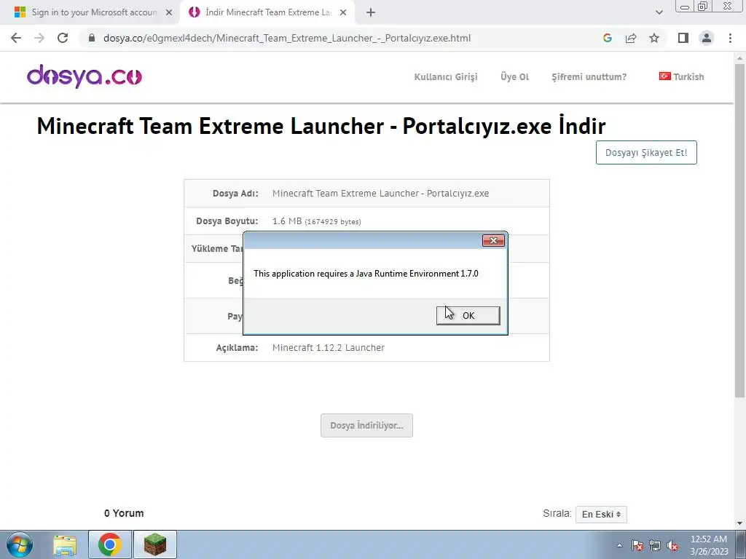Click the Minecraft 1.12.2 Launcher description
746x559 pixels.
329,347
